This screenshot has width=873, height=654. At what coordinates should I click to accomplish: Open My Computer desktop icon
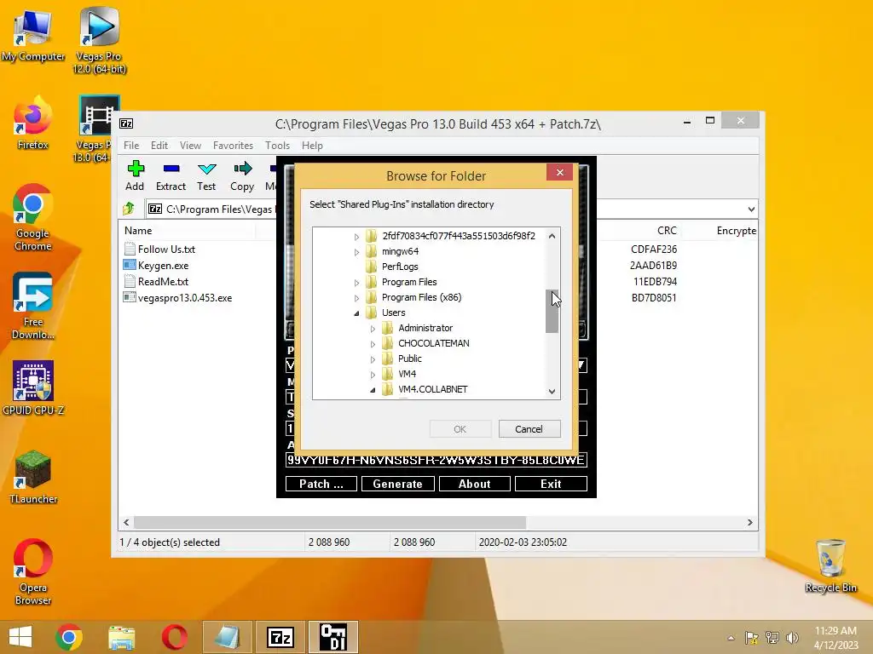(33, 34)
